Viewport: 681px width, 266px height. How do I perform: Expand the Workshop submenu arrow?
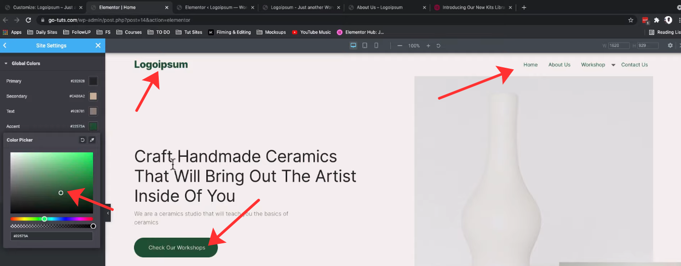point(613,65)
